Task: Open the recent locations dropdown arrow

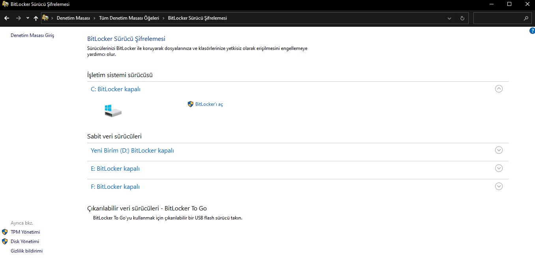Action: [28, 18]
